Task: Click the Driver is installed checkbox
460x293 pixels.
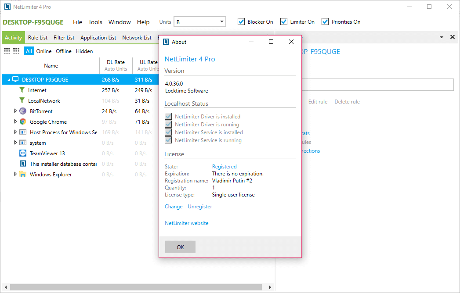Action: point(168,116)
